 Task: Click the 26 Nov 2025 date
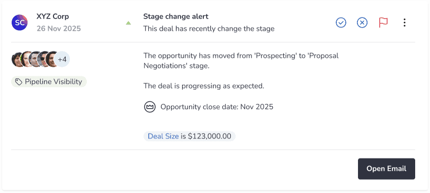click(x=59, y=29)
